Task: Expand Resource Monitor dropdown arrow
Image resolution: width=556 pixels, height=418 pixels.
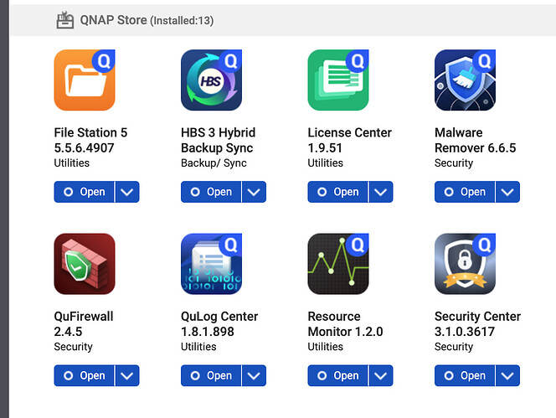Action: (x=381, y=376)
